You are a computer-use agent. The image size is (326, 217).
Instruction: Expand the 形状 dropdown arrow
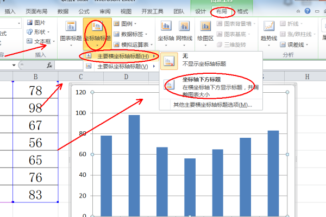48,32
